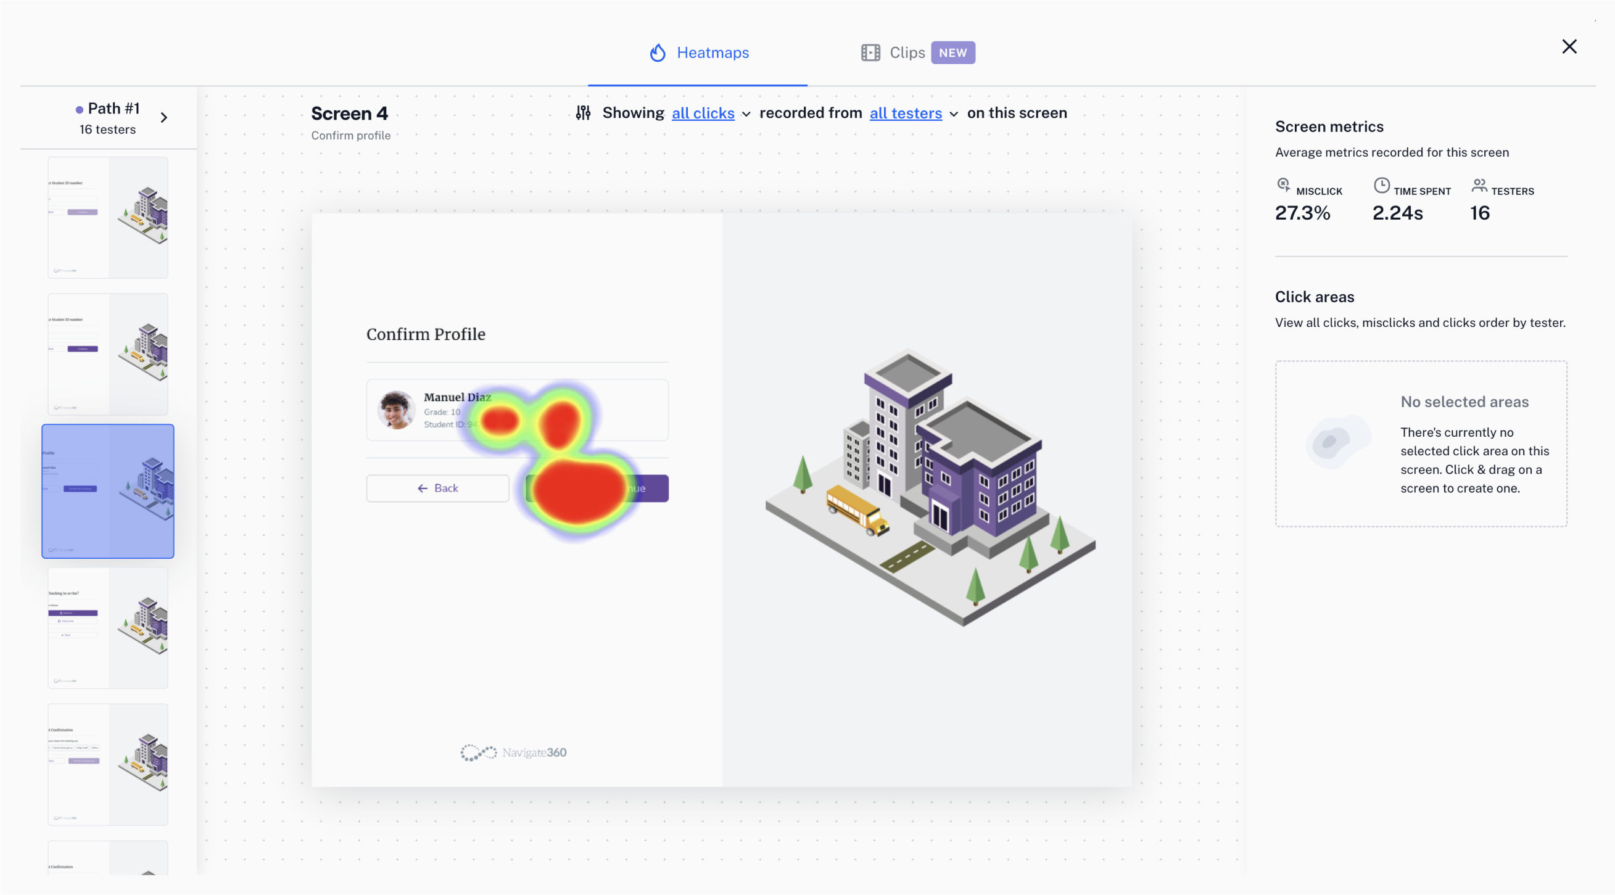Screen dimensions: 1615x895
Task: Click the 'Grade: 10' text in the profile card
Action: tap(442, 412)
